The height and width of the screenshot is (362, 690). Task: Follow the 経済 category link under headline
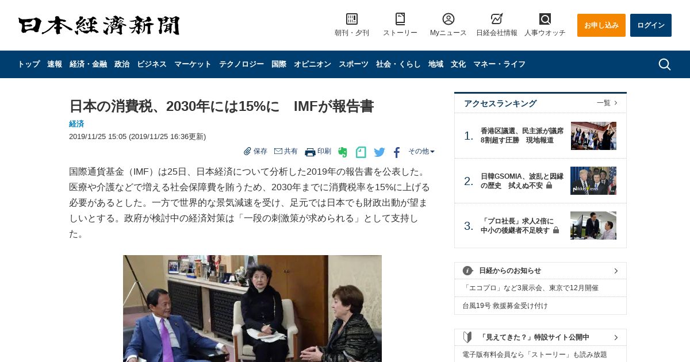tap(76, 124)
